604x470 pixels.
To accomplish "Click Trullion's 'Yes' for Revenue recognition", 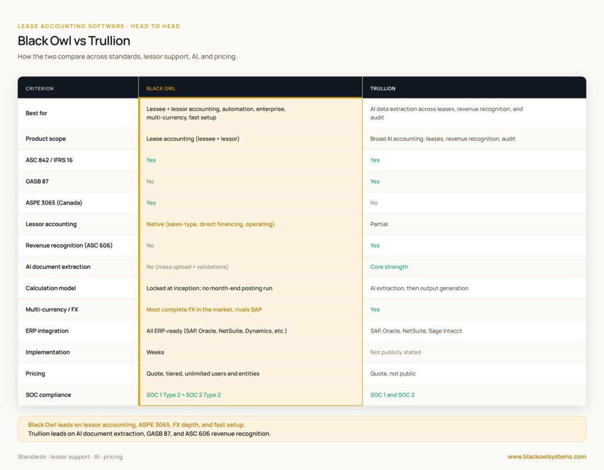I will coord(375,245).
